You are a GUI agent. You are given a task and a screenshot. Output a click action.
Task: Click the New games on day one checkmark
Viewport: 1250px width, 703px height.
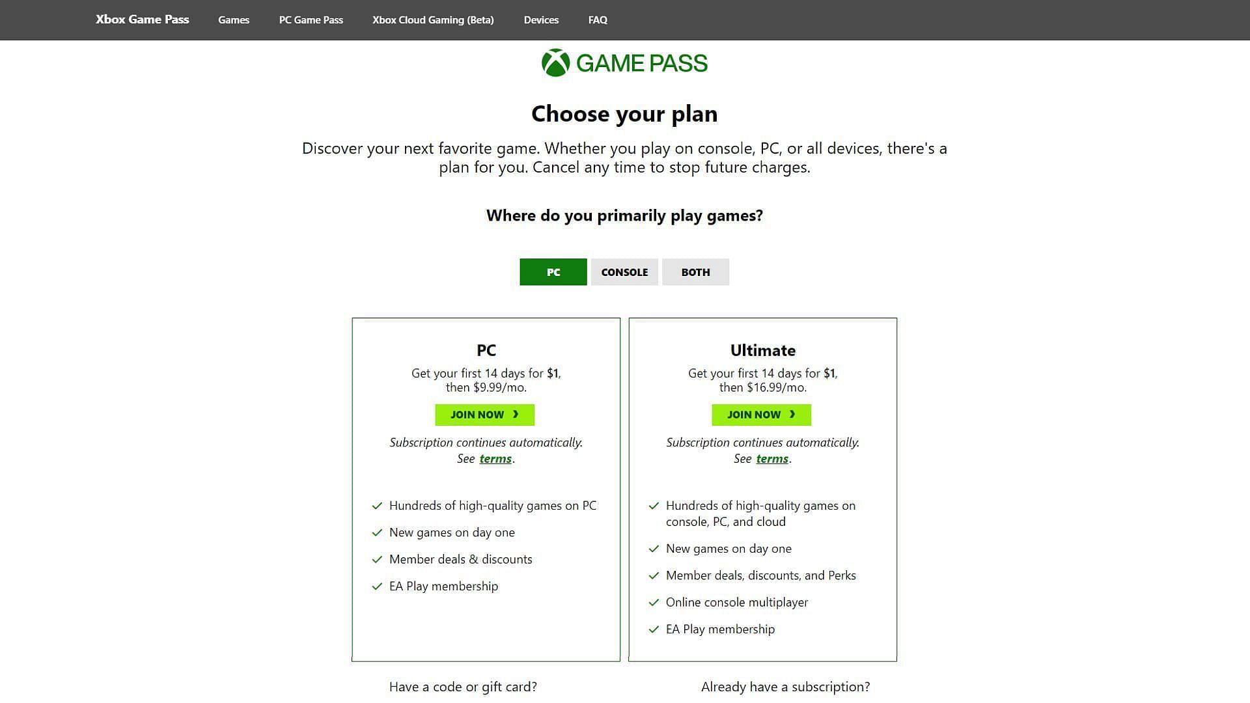coord(376,532)
